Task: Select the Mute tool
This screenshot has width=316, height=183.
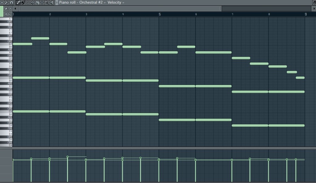Action: 32,2
